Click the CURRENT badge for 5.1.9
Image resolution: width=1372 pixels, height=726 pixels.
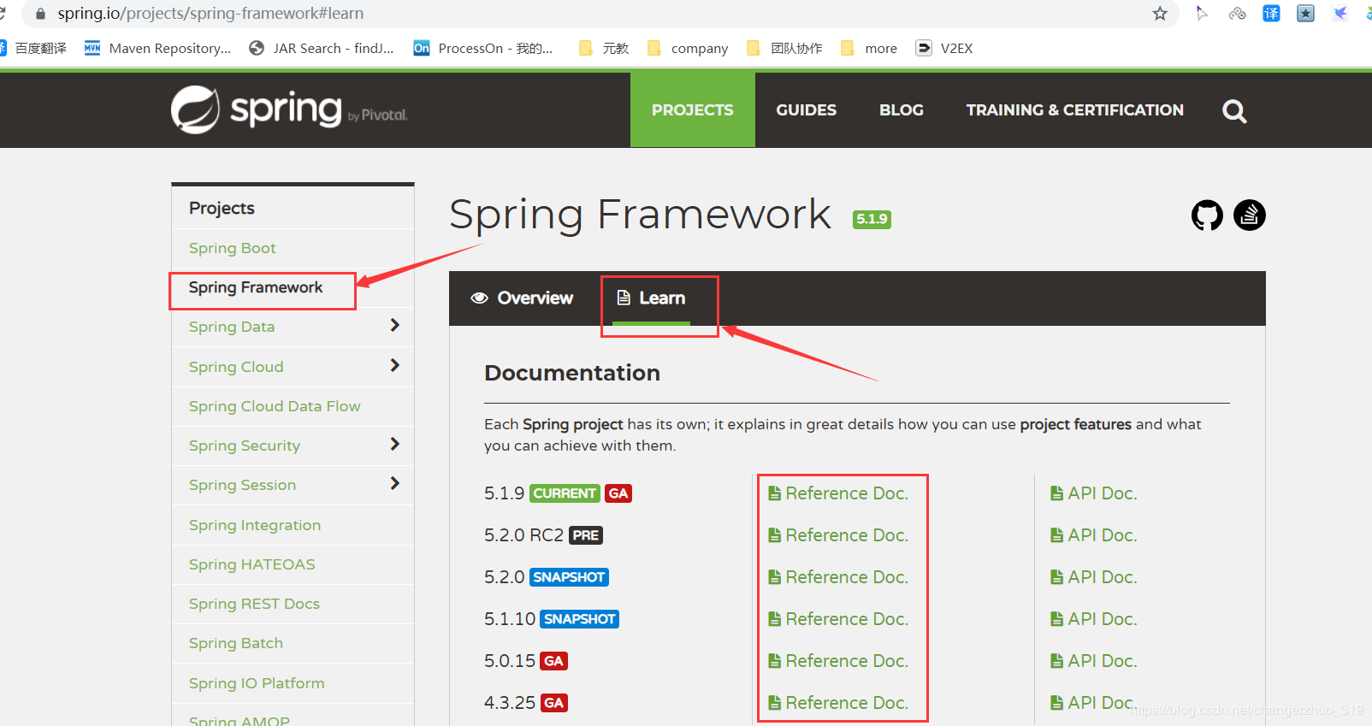(x=565, y=493)
